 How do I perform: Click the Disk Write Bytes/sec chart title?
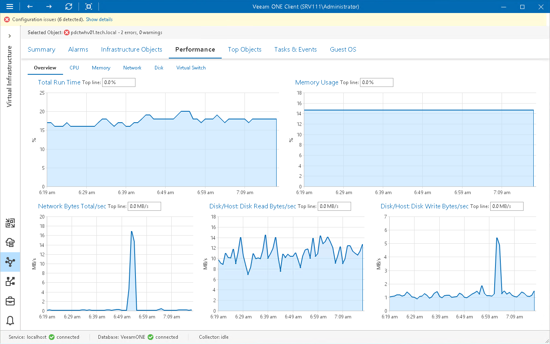pos(424,206)
